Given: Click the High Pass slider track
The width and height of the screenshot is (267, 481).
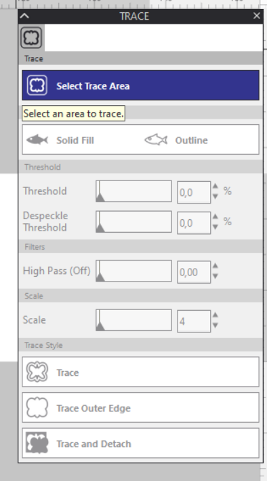Looking at the screenshot, I should (133, 271).
